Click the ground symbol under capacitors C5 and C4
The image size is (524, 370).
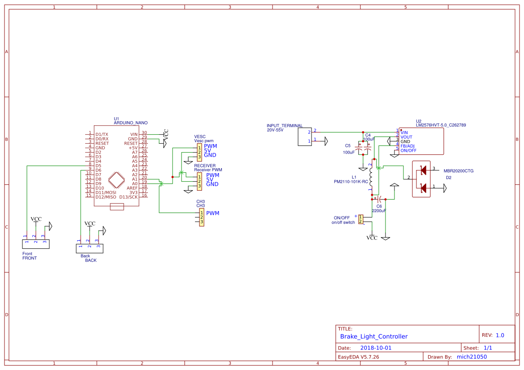363,169
